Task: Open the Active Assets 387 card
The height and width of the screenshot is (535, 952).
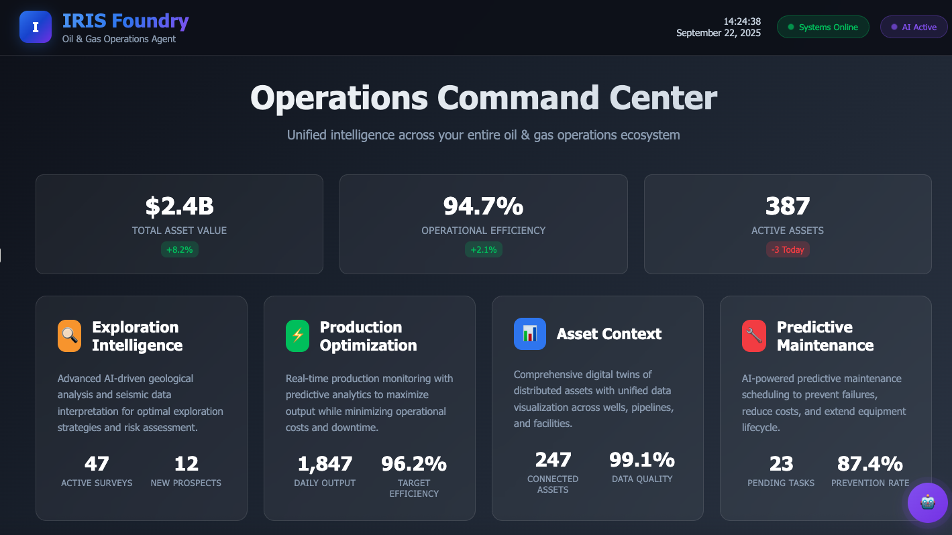Action: point(788,224)
